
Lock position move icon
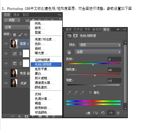pyautogui.click(x=26, y=35)
